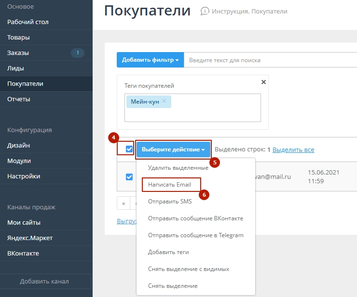This screenshot has height=297, width=357.
Task: Open the Добавить фильтр dropdown
Action: tap(150, 60)
